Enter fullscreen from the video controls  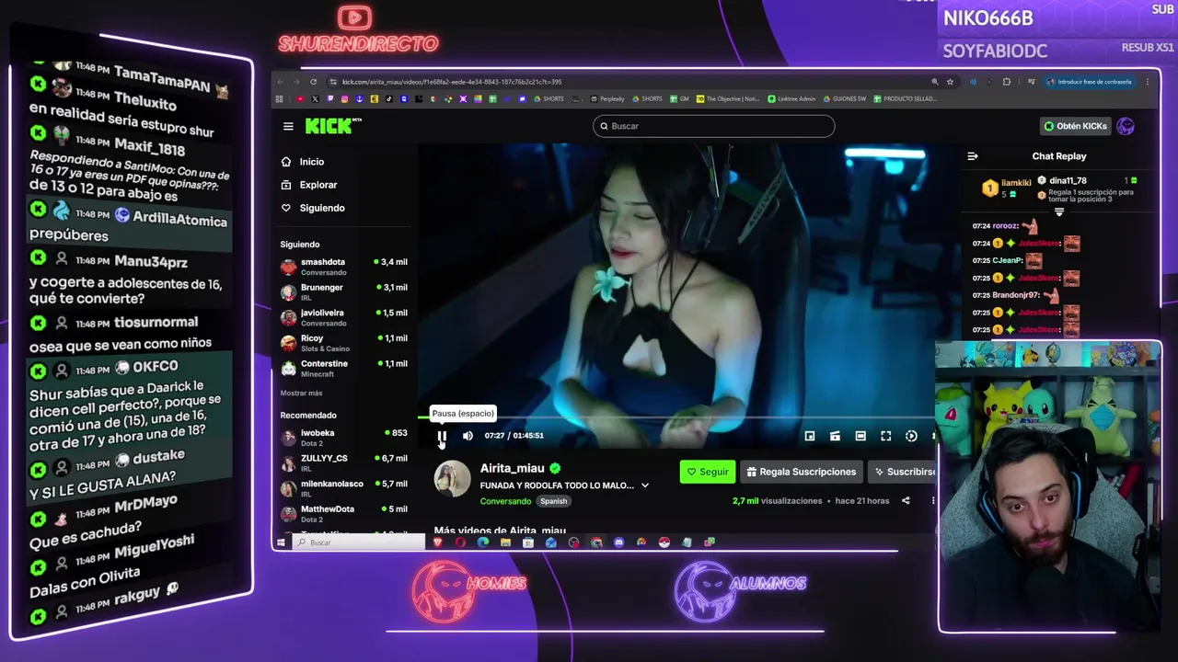[x=885, y=436]
